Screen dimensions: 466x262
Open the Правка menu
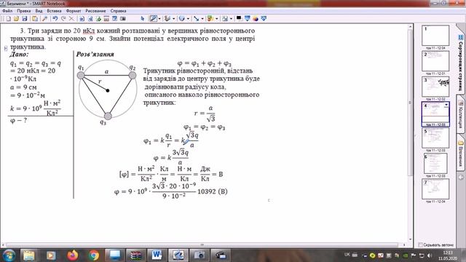(24, 11)
